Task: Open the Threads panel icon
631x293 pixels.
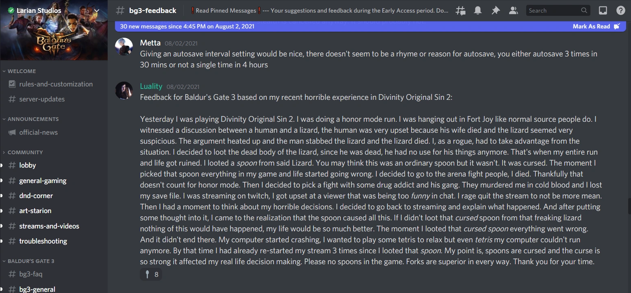Action: tap(460, 11)
